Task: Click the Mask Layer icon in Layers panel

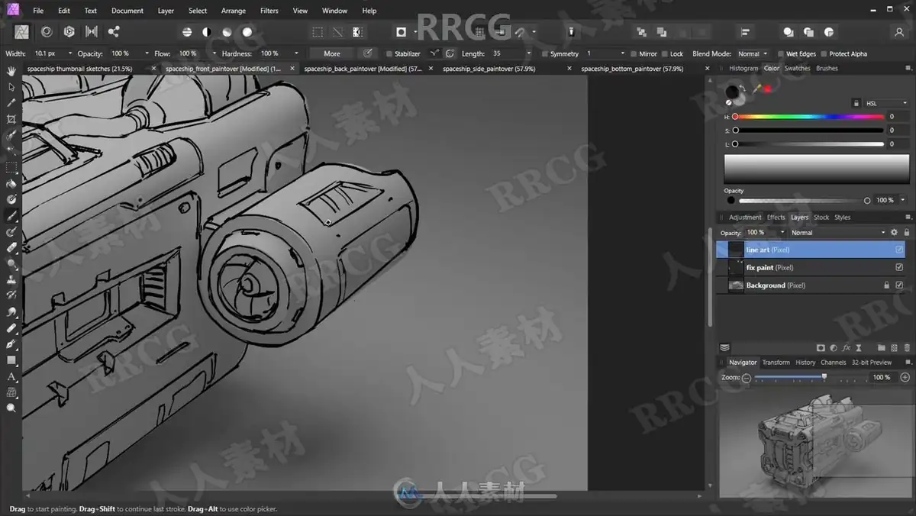Action: pyautogui.click(x=821, y=347)
